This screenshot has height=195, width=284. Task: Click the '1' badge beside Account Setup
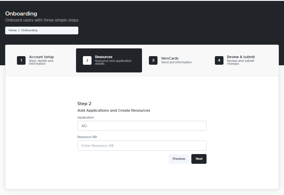(x=21, y=60)
